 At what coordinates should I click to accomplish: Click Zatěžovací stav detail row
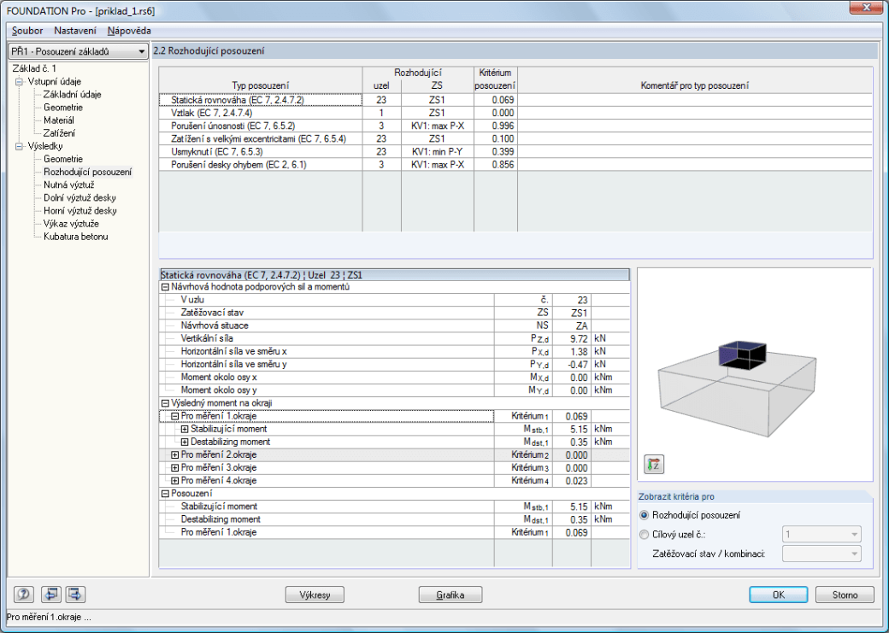[394, 313]
